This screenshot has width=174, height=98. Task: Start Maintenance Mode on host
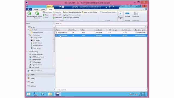point(72,12)
